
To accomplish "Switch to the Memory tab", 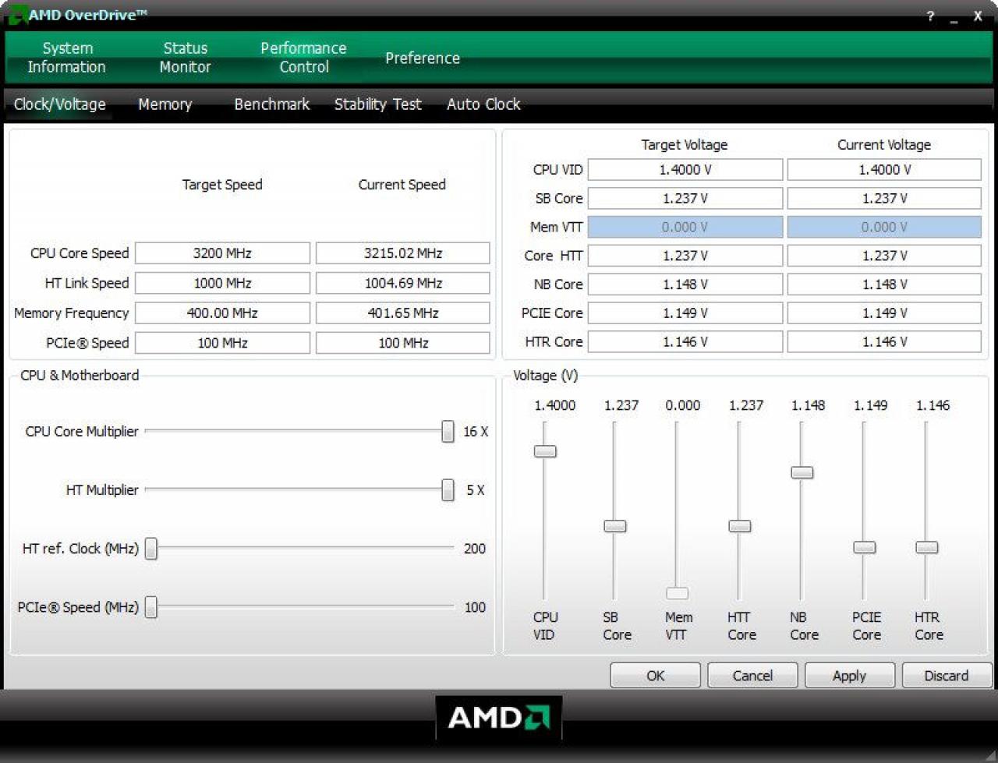I will (x=165, y=104).
